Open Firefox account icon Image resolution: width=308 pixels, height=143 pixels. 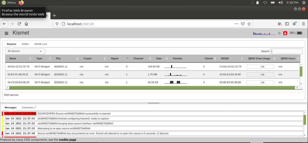[x=294, y=24]
